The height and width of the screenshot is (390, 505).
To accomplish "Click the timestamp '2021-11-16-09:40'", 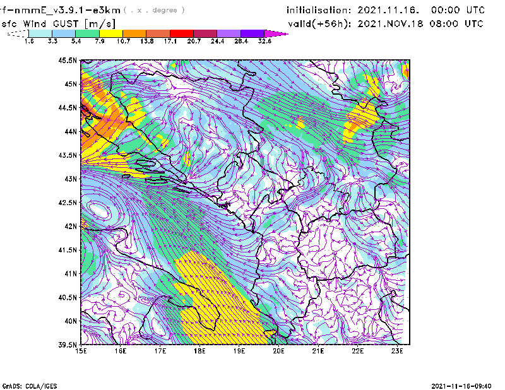I will 461,386.
